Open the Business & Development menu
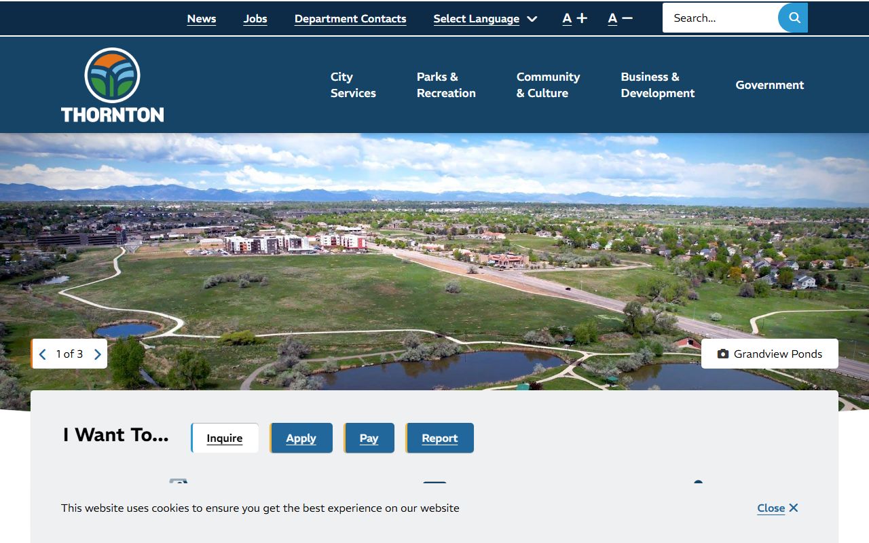This screenshot has width=869, height=543. [x=657, y=85]
